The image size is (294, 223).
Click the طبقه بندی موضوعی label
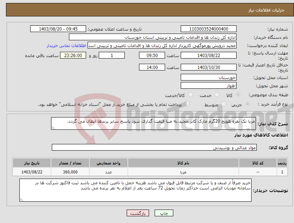click(x=268, y=95)
